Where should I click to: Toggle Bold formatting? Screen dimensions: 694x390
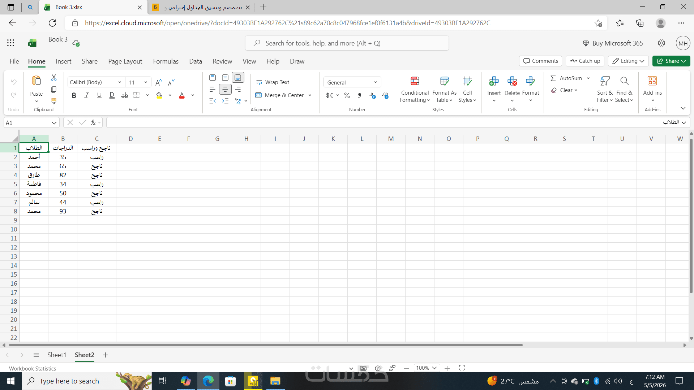[74, 96]
